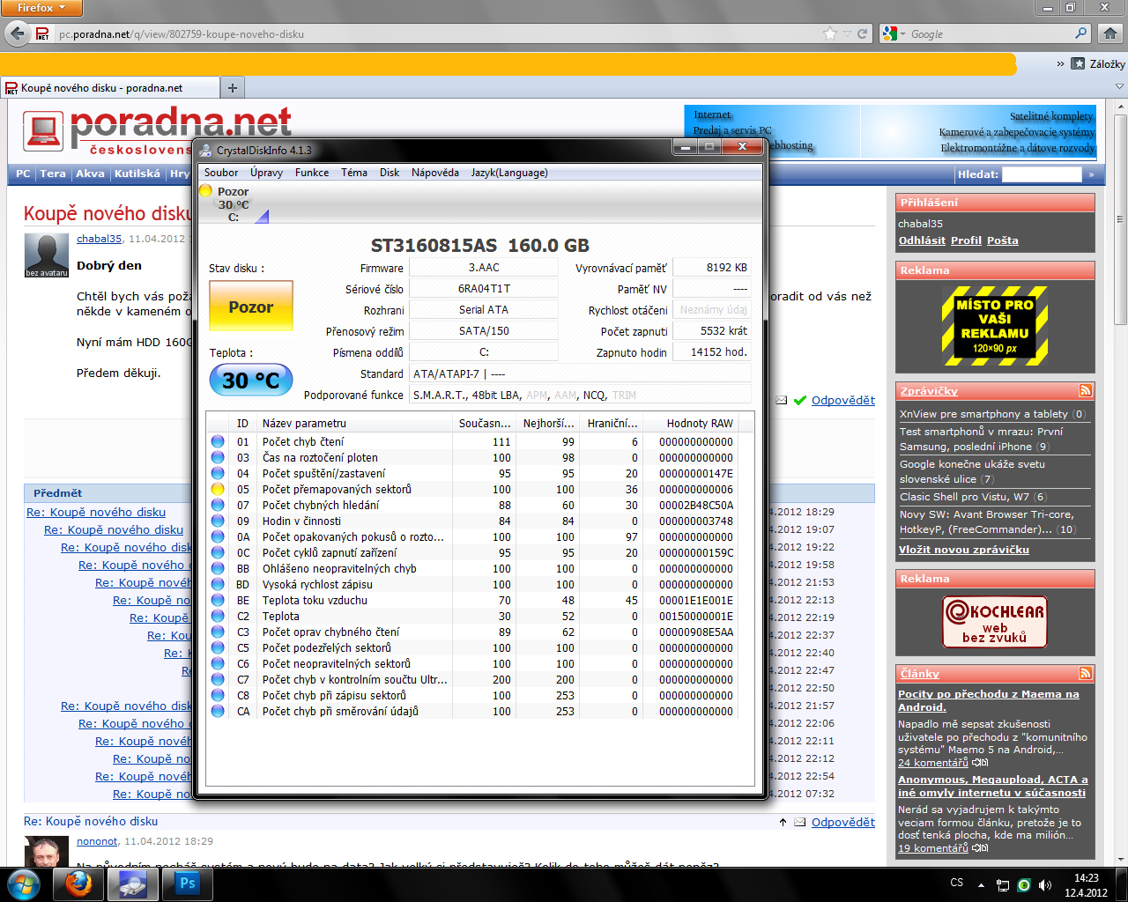Open the Téma menu
1128x902 pixels.
click(354, 173)
